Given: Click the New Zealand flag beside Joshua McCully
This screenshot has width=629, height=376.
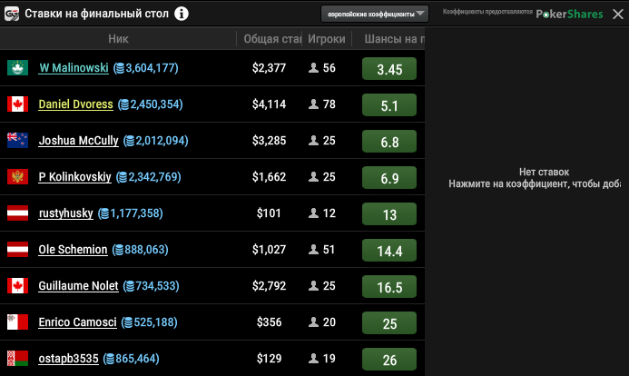Looking at the screenshot, I should coord(17,141).
